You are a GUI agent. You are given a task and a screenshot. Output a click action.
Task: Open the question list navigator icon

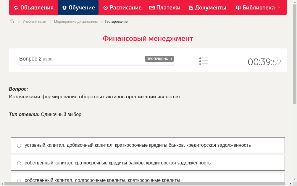click(203, 61)
